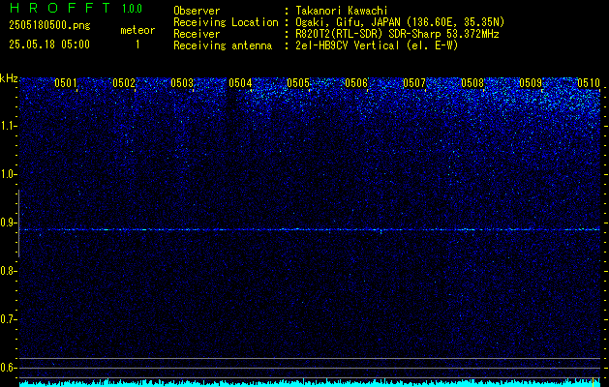The image size is (609, 387).
Task: Click time marker 0504
Action: pos(240,83)
